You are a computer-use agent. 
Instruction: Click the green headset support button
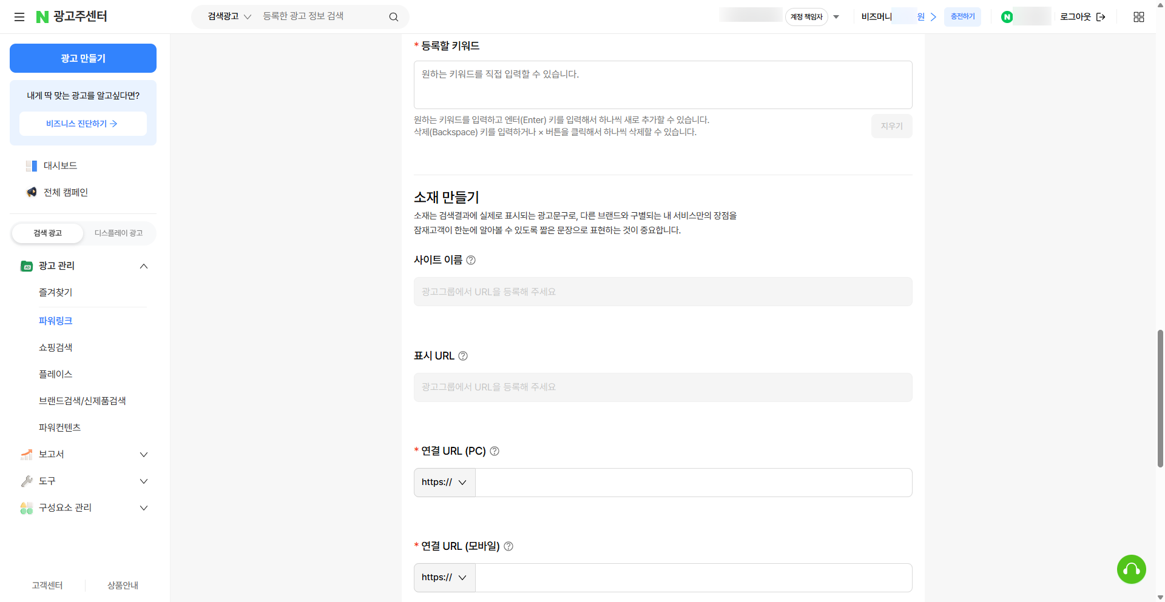[1132, 569]
